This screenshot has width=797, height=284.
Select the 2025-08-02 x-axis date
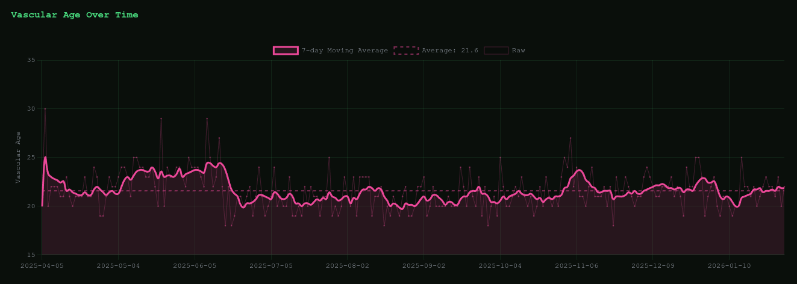click(x=347, y=265)
